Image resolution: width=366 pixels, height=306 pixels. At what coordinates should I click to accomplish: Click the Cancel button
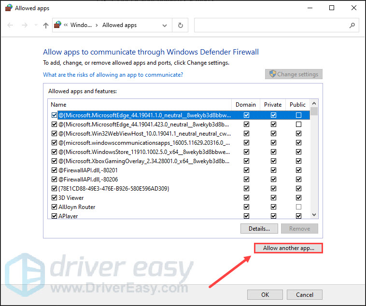click(x=304, y=295)
